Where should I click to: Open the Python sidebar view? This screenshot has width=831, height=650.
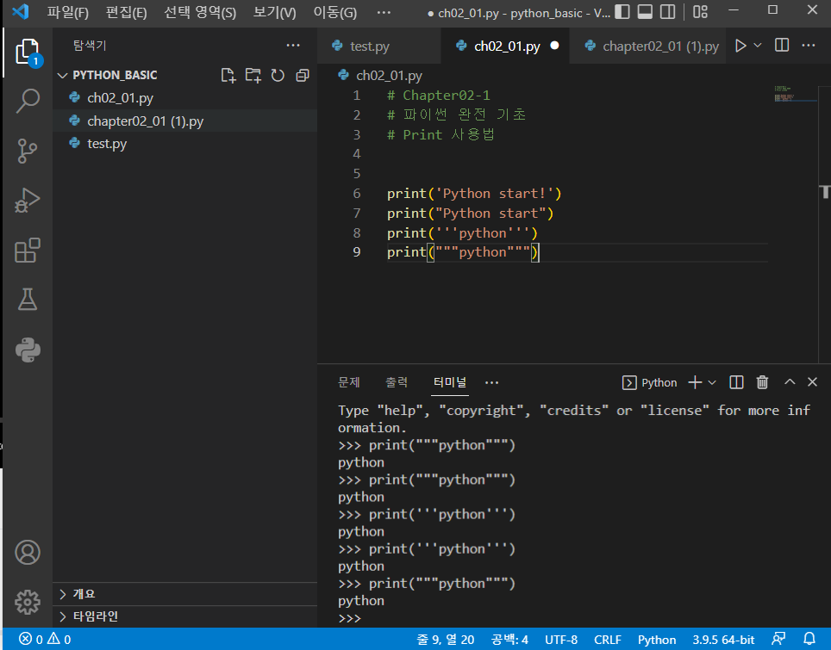[28, 350]
